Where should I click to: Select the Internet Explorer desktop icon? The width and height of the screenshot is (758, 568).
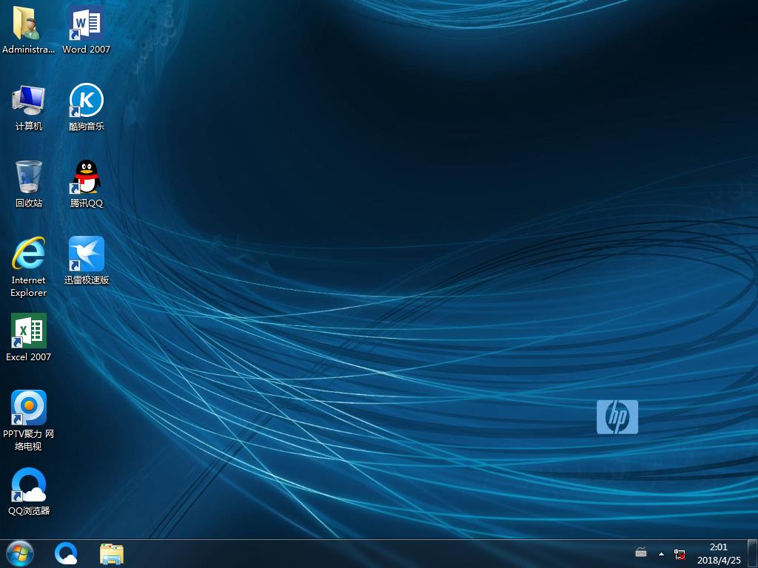coord(29,266)
